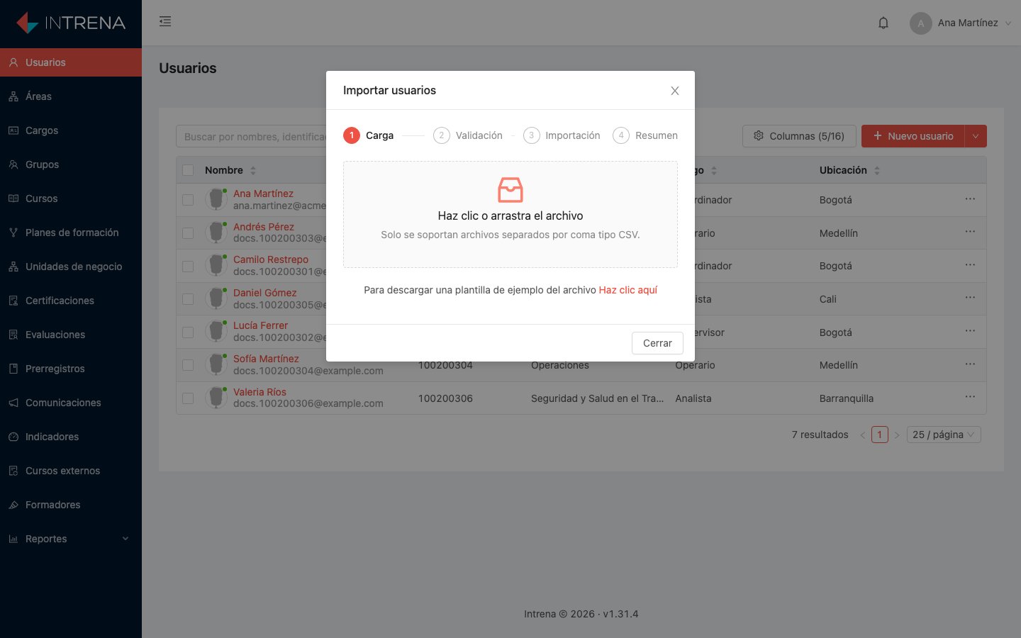Go to the Validación step

(x=468, y=135)
